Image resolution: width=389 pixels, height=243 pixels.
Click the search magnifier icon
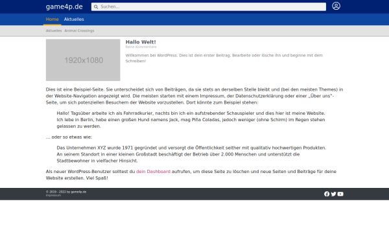[x=96, y=7]
